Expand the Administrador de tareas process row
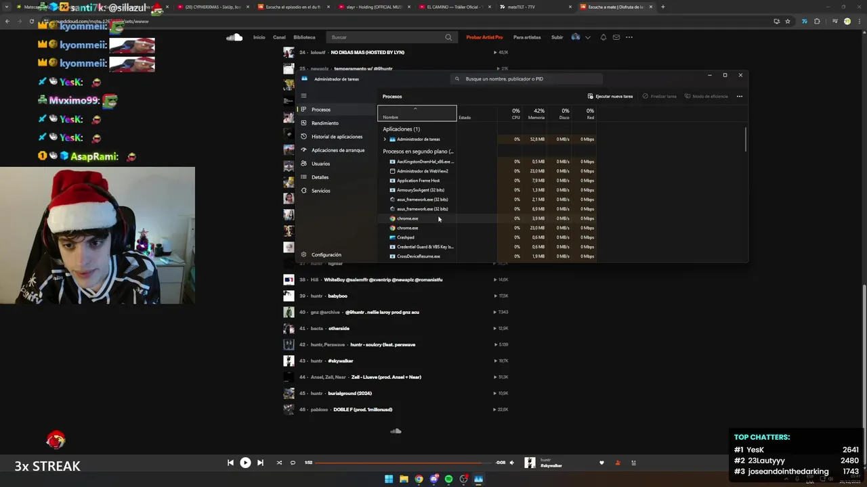Screen dimensions: 867x487 tap(385, 139)
